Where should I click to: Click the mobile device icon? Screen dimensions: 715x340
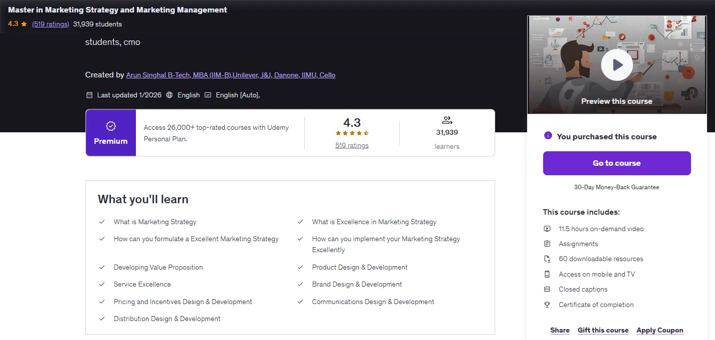[x=547, y=274]
